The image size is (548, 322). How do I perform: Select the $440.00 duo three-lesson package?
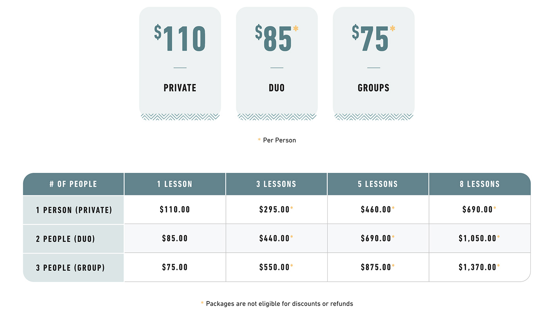click(274, 238)
